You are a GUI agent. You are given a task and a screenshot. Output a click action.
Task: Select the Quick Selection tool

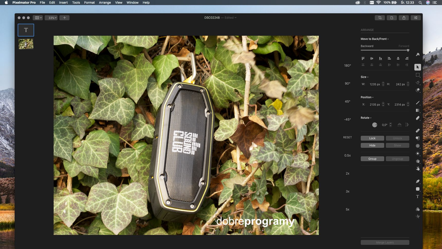pyautogui.click(x=418, y=90)
